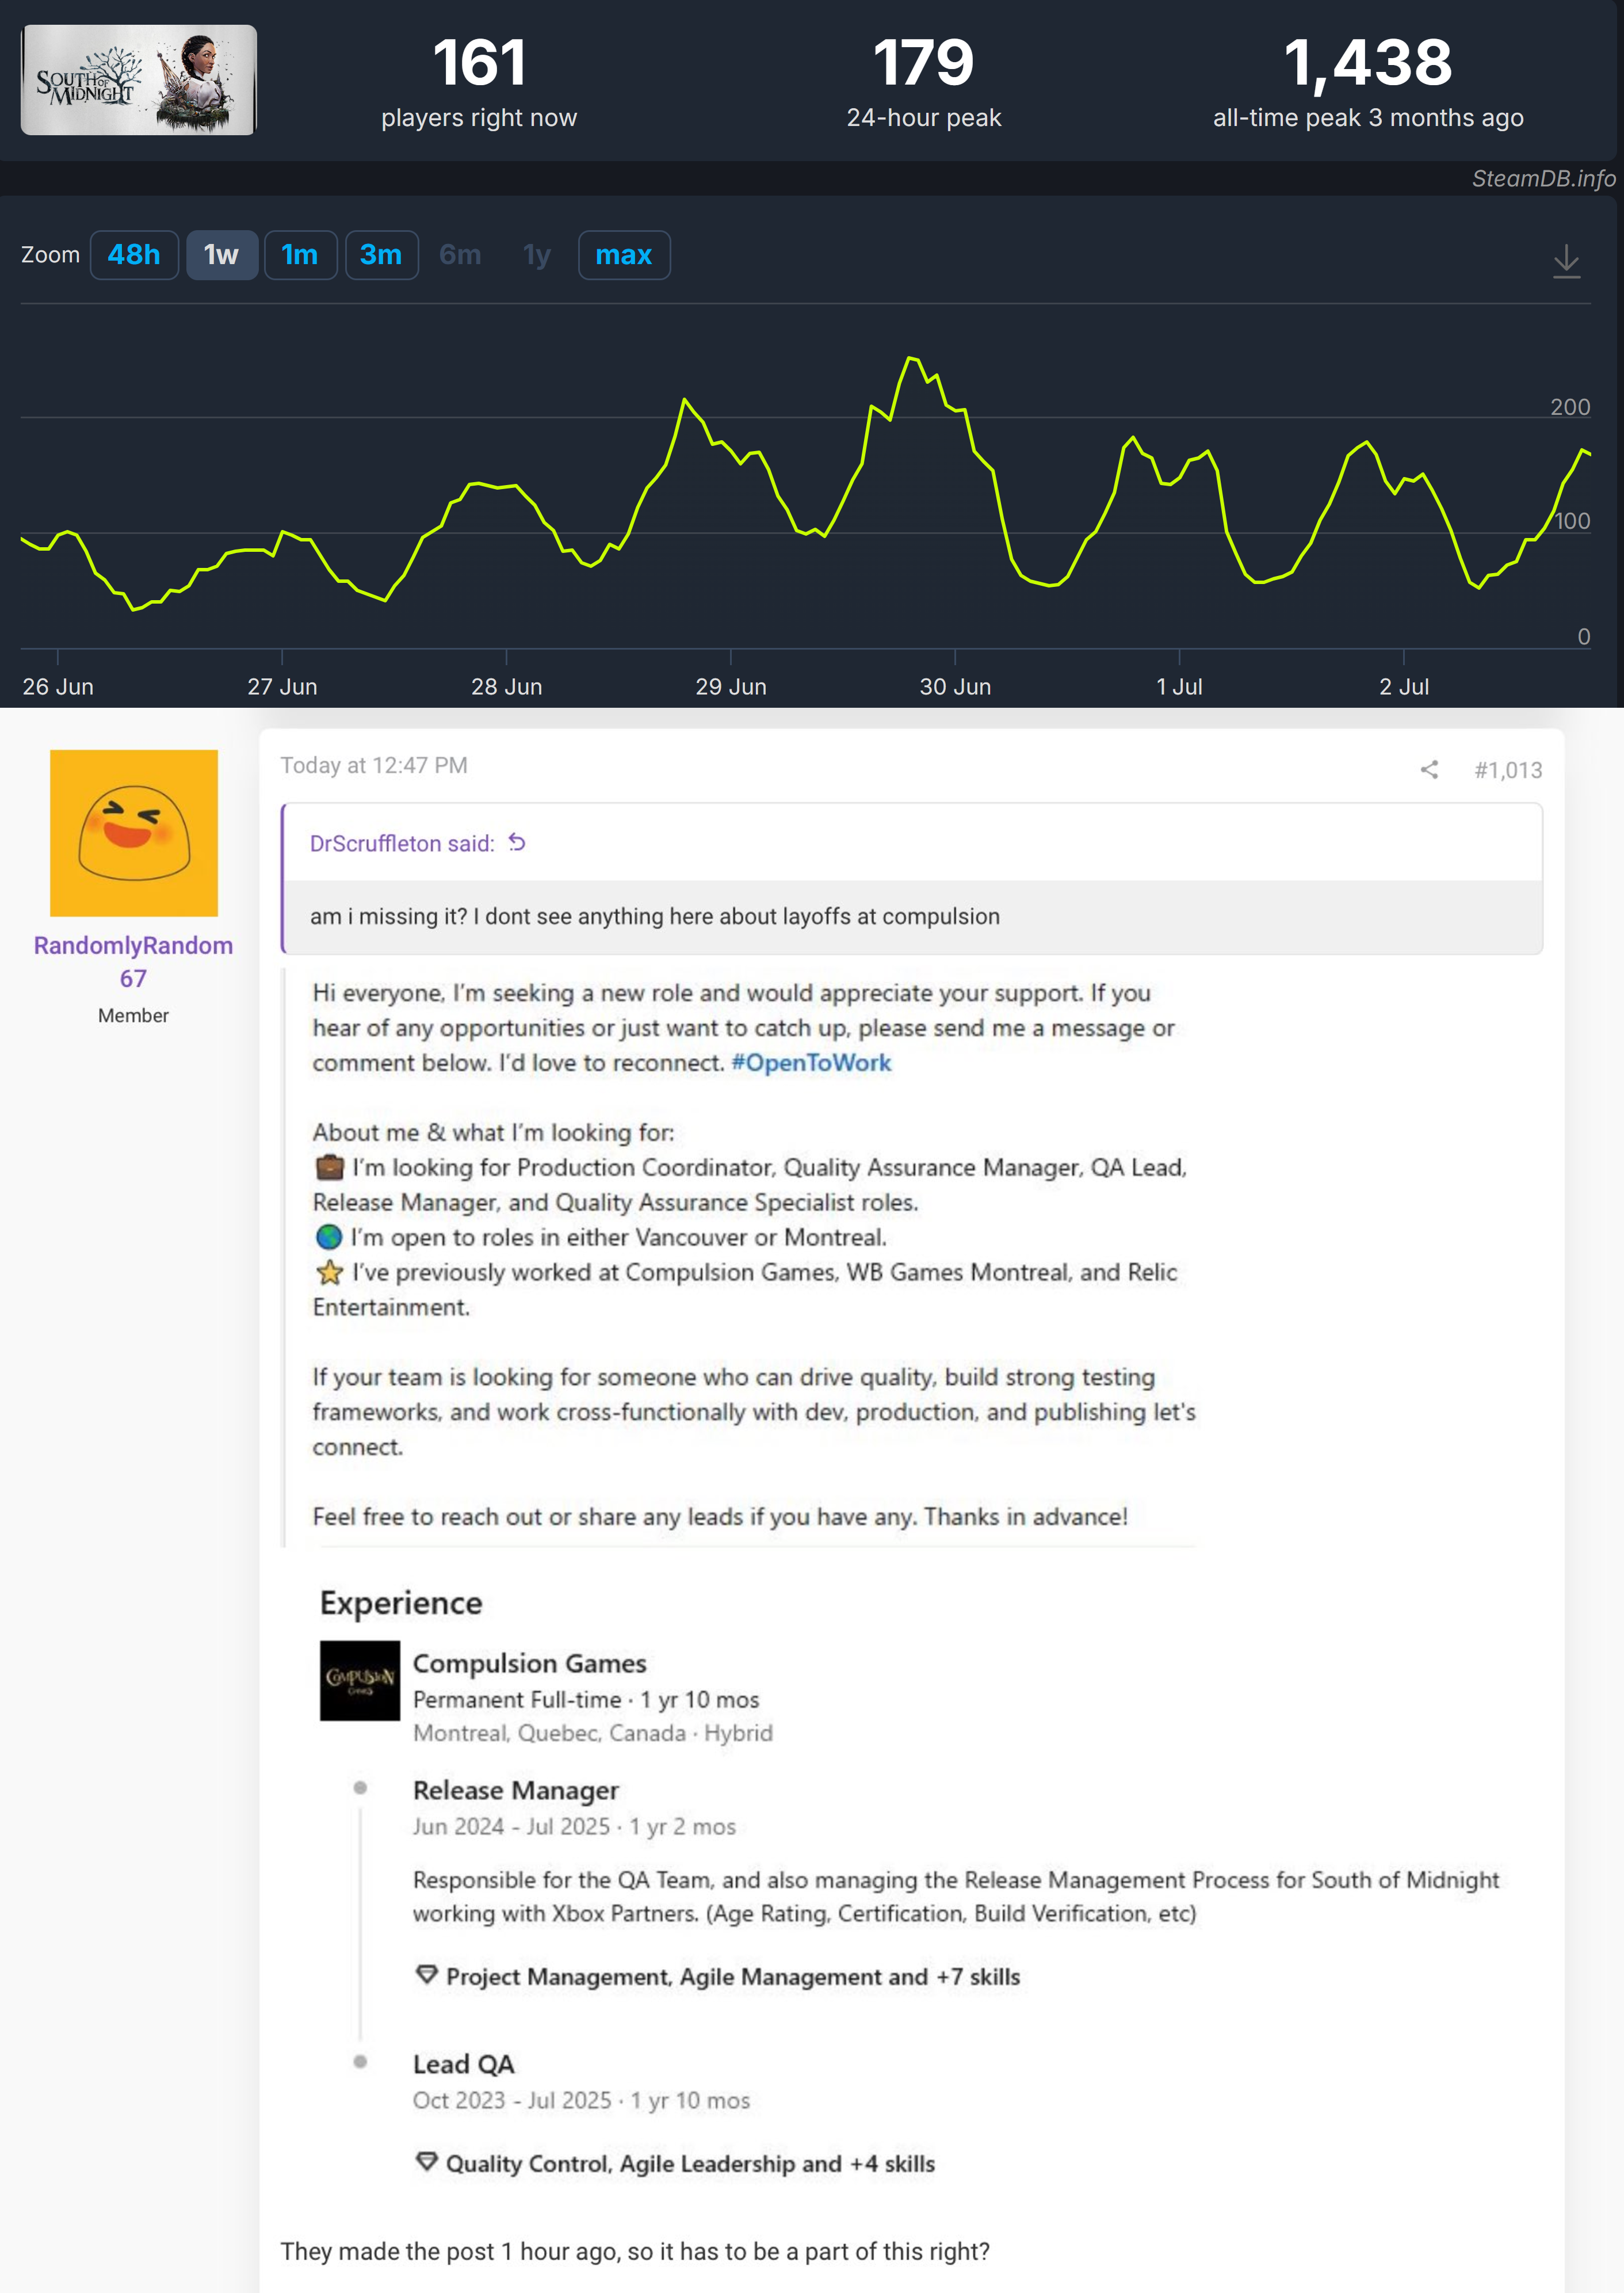Set chart zoom to 1w
The width and height of the screenshot is (1624, 2293).
[222, 255]
